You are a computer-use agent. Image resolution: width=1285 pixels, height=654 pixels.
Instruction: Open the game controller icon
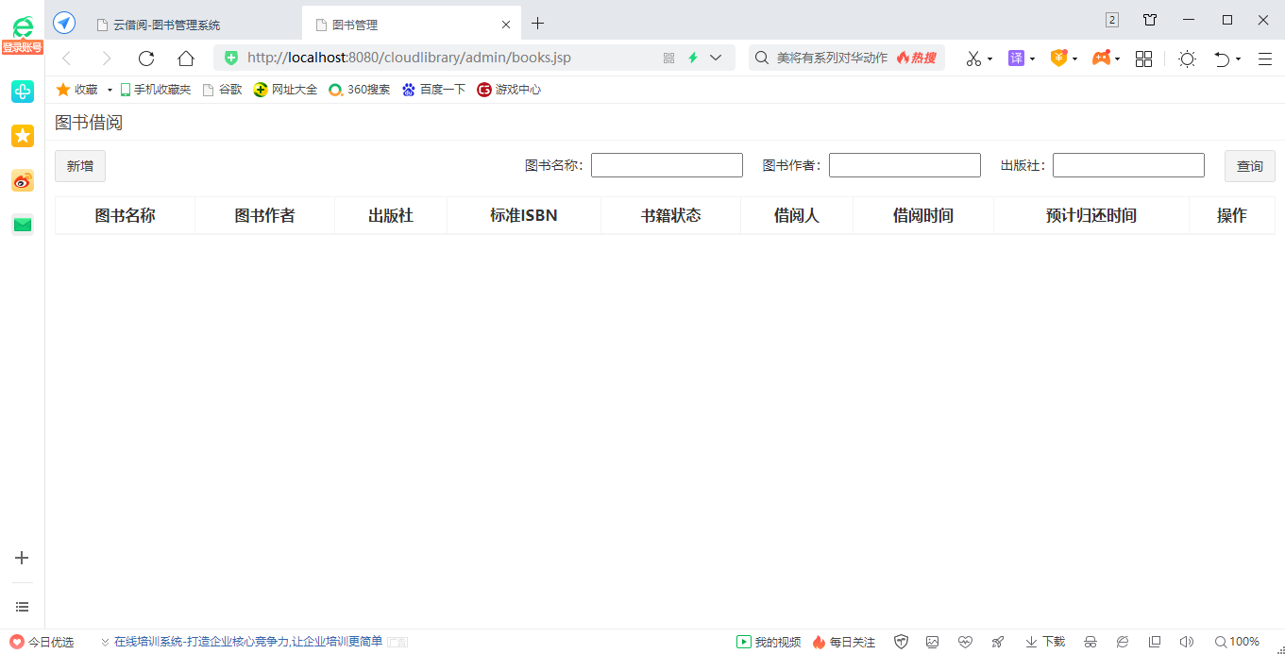(1101, 59)
